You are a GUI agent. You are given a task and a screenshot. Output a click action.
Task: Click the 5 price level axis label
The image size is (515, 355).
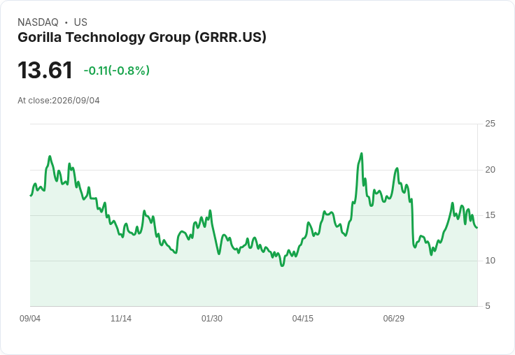pyautogui.click(x=488, y=306)
